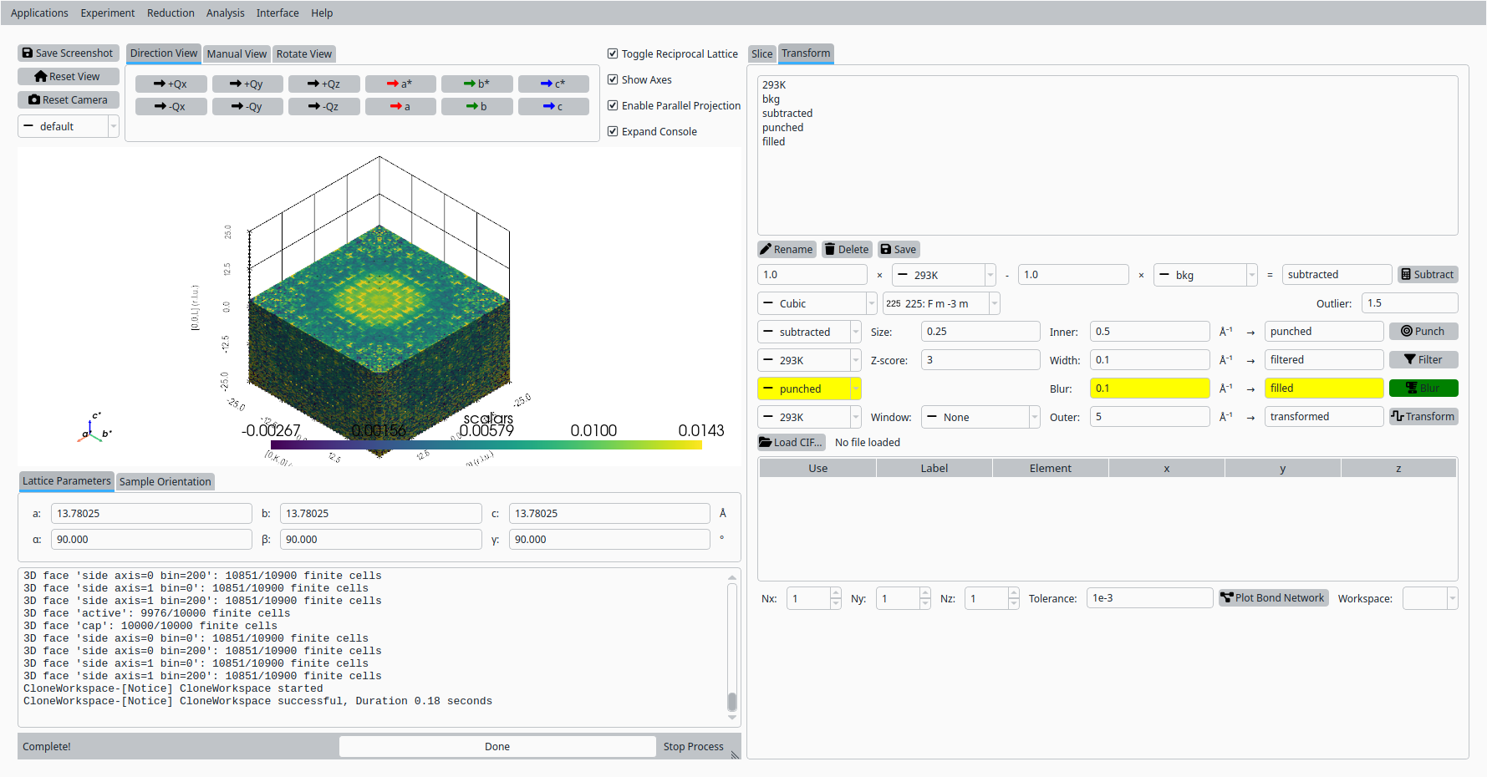Select 'filled' in workspace list
This screenshot has height=777, width=1487.
[774, 141]
